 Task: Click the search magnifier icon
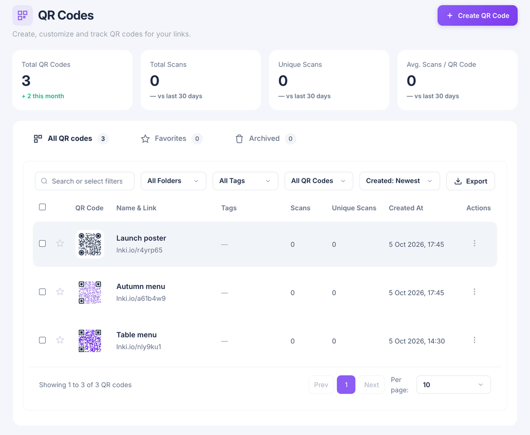pyautogui.click(x=44, y=181)
